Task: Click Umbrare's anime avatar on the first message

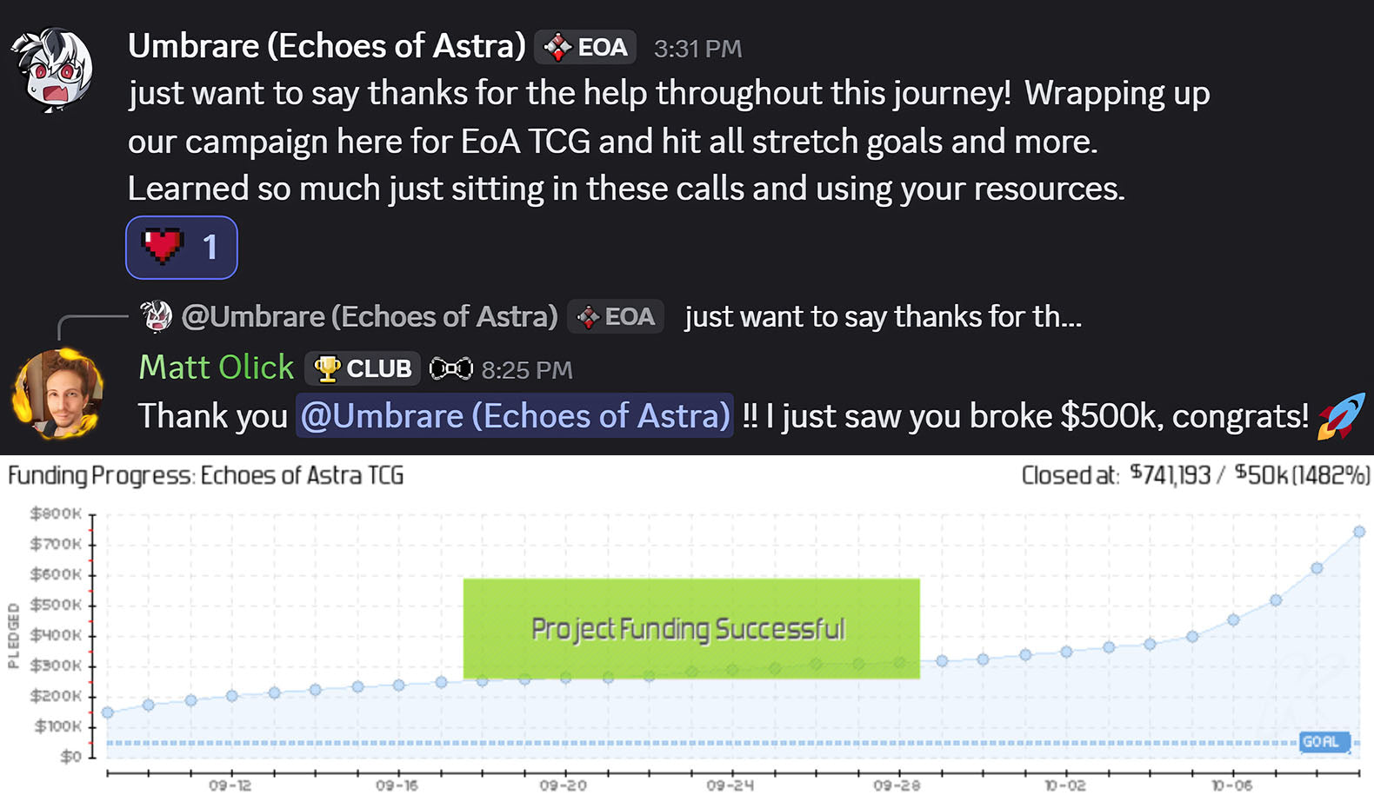Action: (x=53, y=70)
